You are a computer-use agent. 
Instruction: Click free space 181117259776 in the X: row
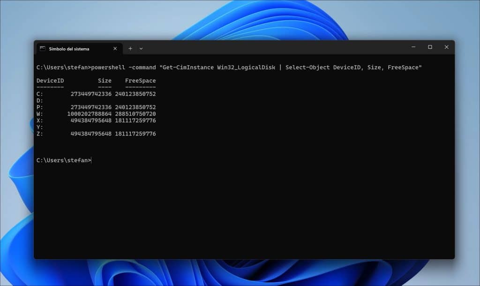point(135,120)
